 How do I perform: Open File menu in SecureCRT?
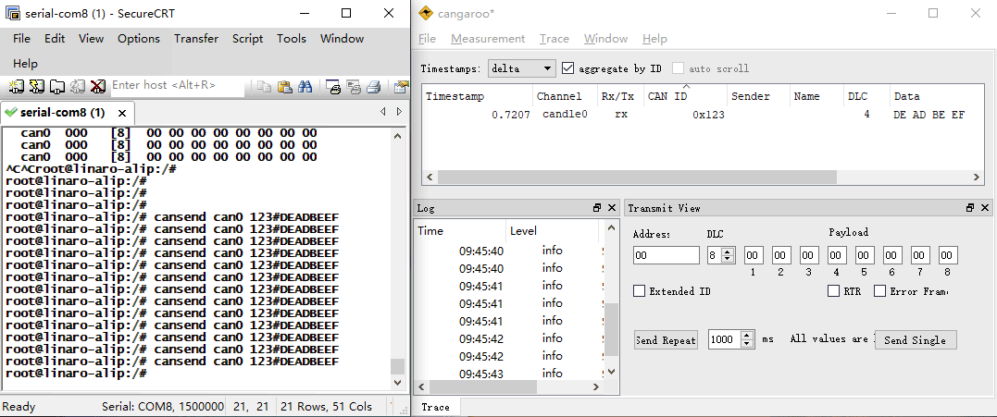point(21,39)
